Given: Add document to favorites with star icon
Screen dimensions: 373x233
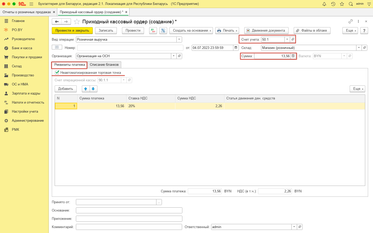Looking at the screenshot, I should (77, 21).
